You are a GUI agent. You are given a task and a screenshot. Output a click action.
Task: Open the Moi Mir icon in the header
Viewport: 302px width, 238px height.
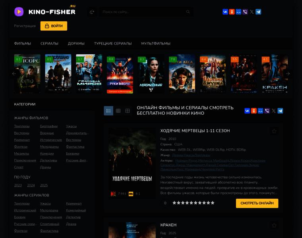click(x=238, y=12)
